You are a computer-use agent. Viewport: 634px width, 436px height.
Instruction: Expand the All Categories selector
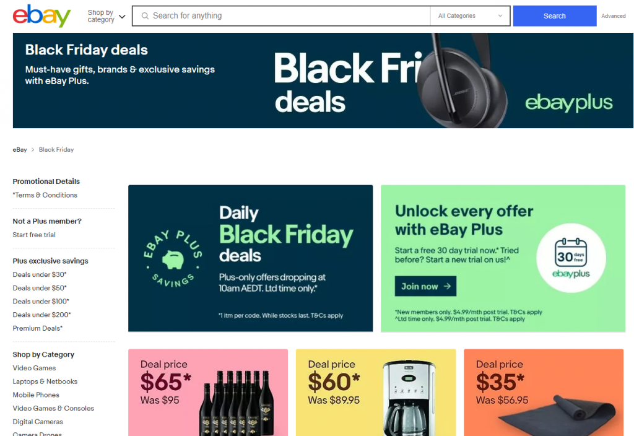point(470,15)
